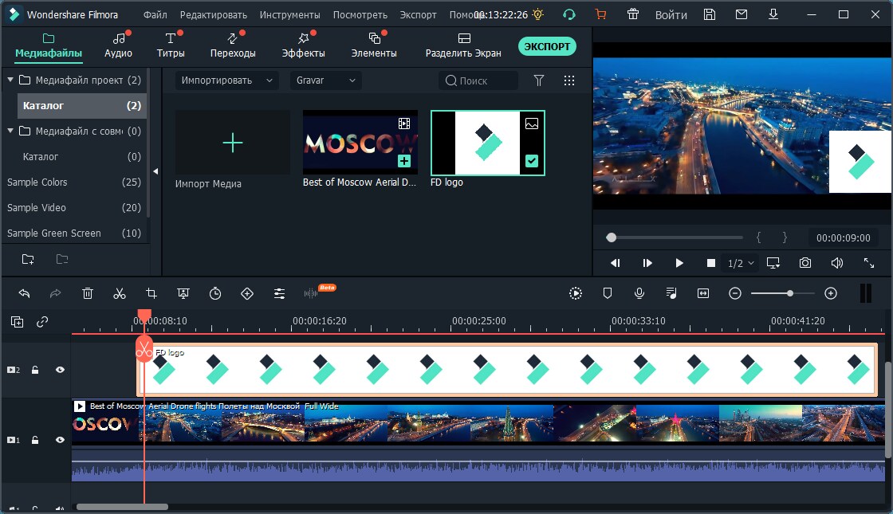Switch media library to grid view
The width and height of the screenshot is (893, 514).
click(x=568, y=80)
